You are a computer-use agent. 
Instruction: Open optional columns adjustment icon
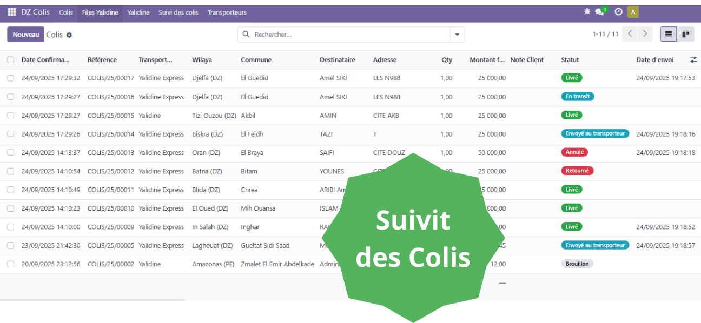pos(693,60)
